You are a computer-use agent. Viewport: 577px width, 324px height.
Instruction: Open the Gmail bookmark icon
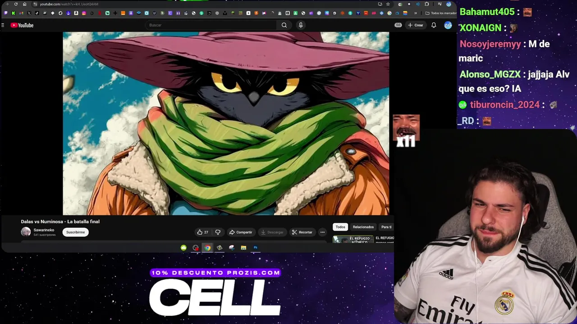coord(21,13)
